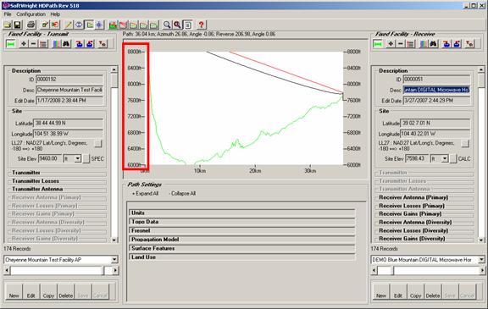Expand the Fresnel path settings section
The height and width of the screenshot is (309, 488).
point(241,230)
